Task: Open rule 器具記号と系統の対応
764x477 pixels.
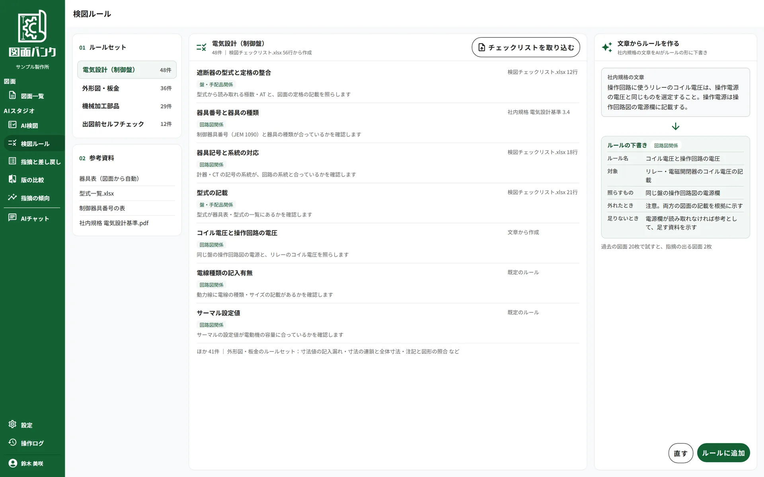Action: [x=388, y=163]
